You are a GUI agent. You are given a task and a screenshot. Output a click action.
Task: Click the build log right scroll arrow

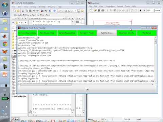[152, 84]
